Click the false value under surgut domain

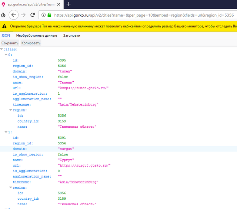point(63,154)
